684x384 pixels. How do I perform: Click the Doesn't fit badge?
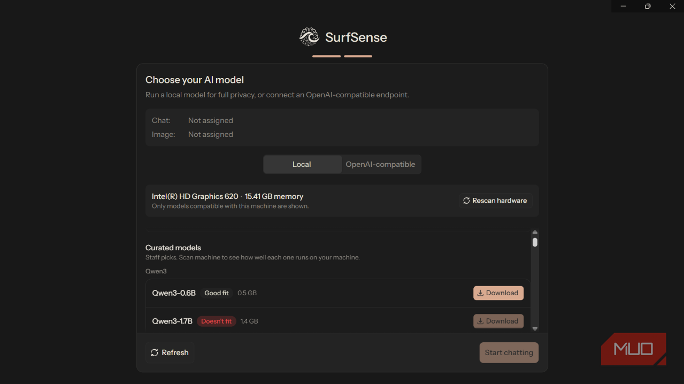(x=216, y=321)
